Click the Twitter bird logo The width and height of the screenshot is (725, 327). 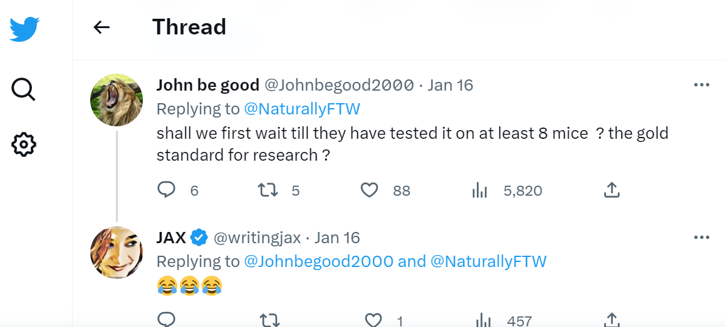point(24,29)
